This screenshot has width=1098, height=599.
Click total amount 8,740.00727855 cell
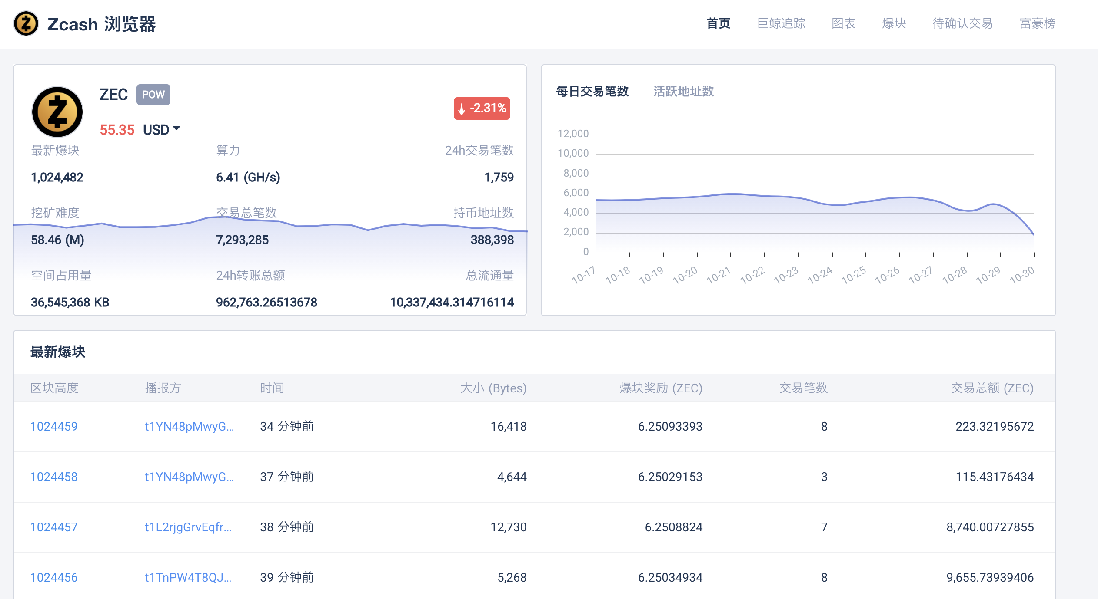click(990, 527)
